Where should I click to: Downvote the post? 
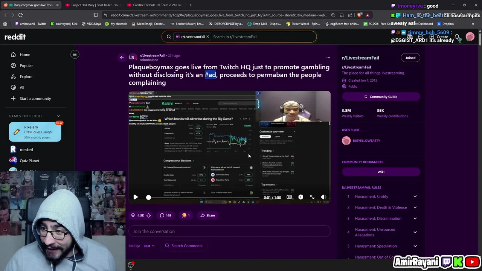point(148,215)
